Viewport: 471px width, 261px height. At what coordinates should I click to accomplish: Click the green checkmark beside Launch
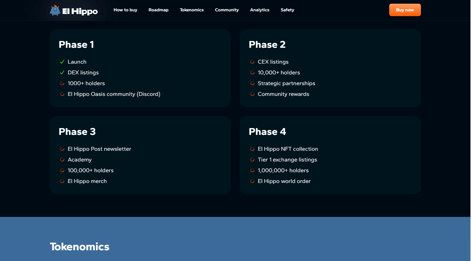click(62, 62)
